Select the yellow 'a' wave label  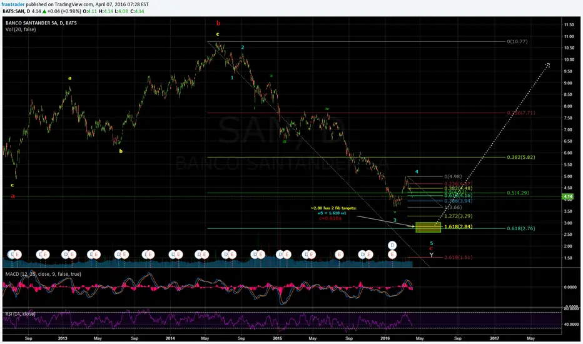(x=69, y=78)
